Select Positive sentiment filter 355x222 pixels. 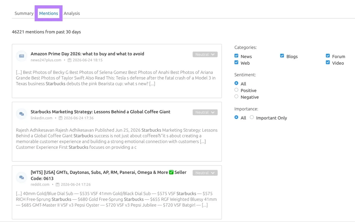tap(236, 90)
